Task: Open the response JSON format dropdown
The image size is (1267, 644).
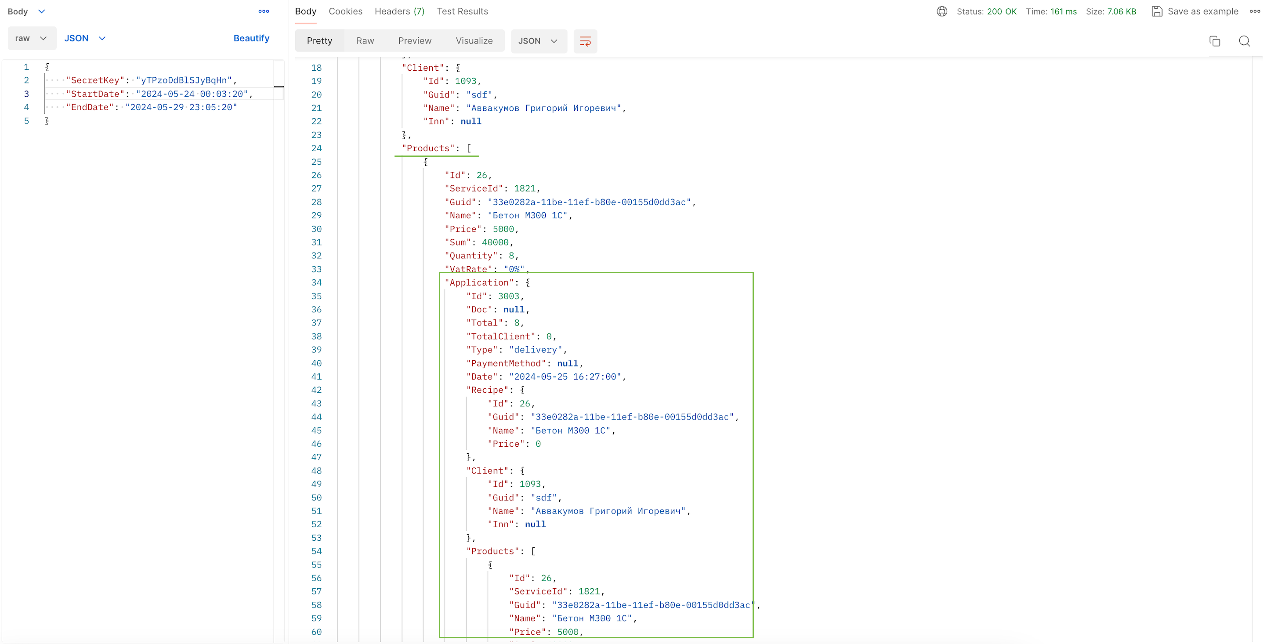Action: (538, 41)
